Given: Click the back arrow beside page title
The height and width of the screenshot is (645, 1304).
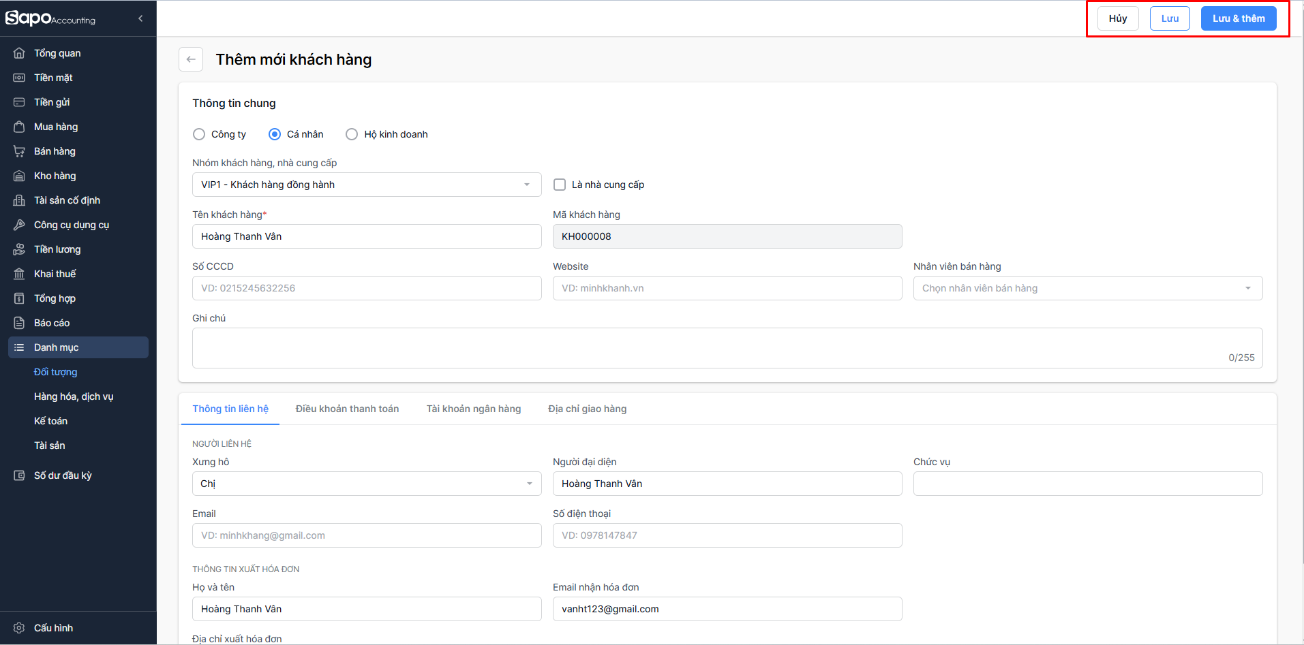Looking at the screenshot, I should tap(191, 59).
